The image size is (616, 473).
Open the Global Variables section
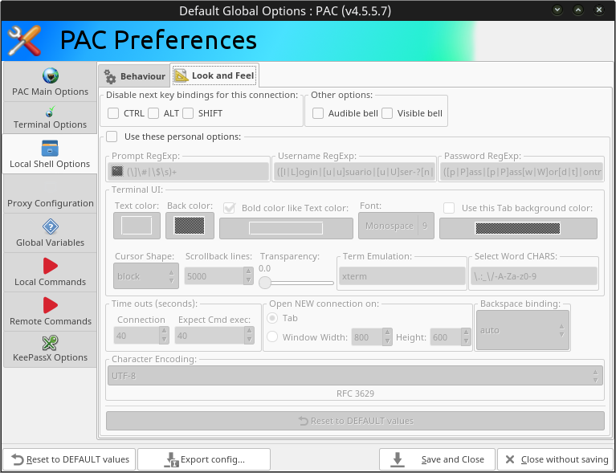[50, 234]
